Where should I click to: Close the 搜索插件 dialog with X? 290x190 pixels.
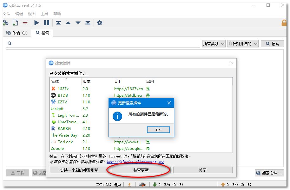[x=231, y=63]
